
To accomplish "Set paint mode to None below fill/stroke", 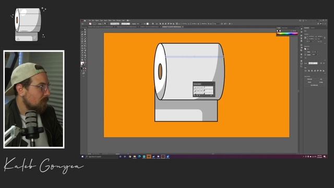I will point(86,68).
